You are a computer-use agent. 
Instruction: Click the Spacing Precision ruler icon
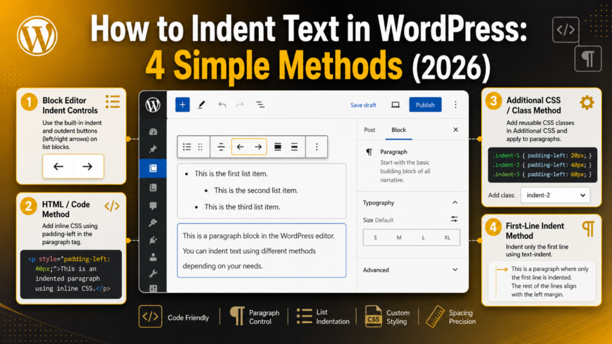tap(434, 317)
